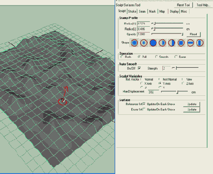Select the square stamp shape

[x=181, y=43]
